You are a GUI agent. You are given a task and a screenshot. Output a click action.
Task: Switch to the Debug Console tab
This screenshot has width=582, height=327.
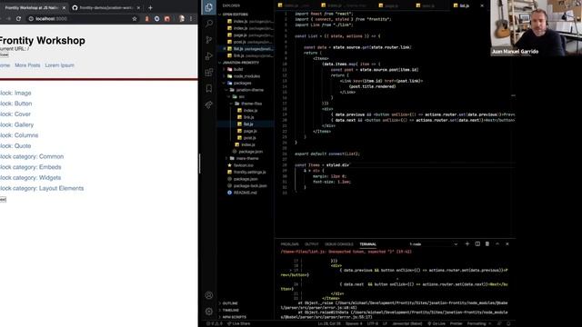[x=339, y=244]
